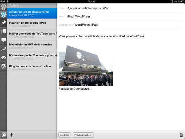Image resolution: width=185 pixels, height=139 pixels.
Task: Open the Pages icon in sidebar
Action: click(x=4, y=31)
